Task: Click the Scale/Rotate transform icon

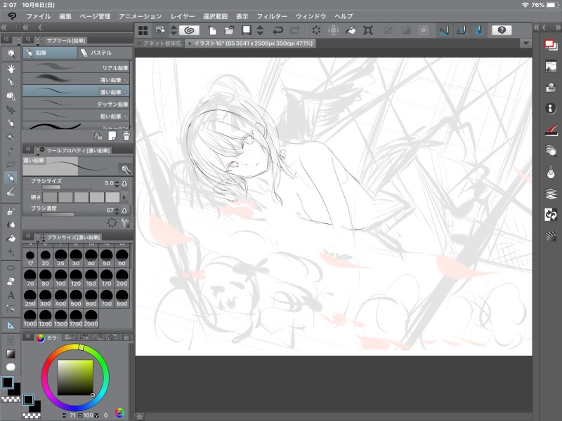Action: click(x=367, y=30)
